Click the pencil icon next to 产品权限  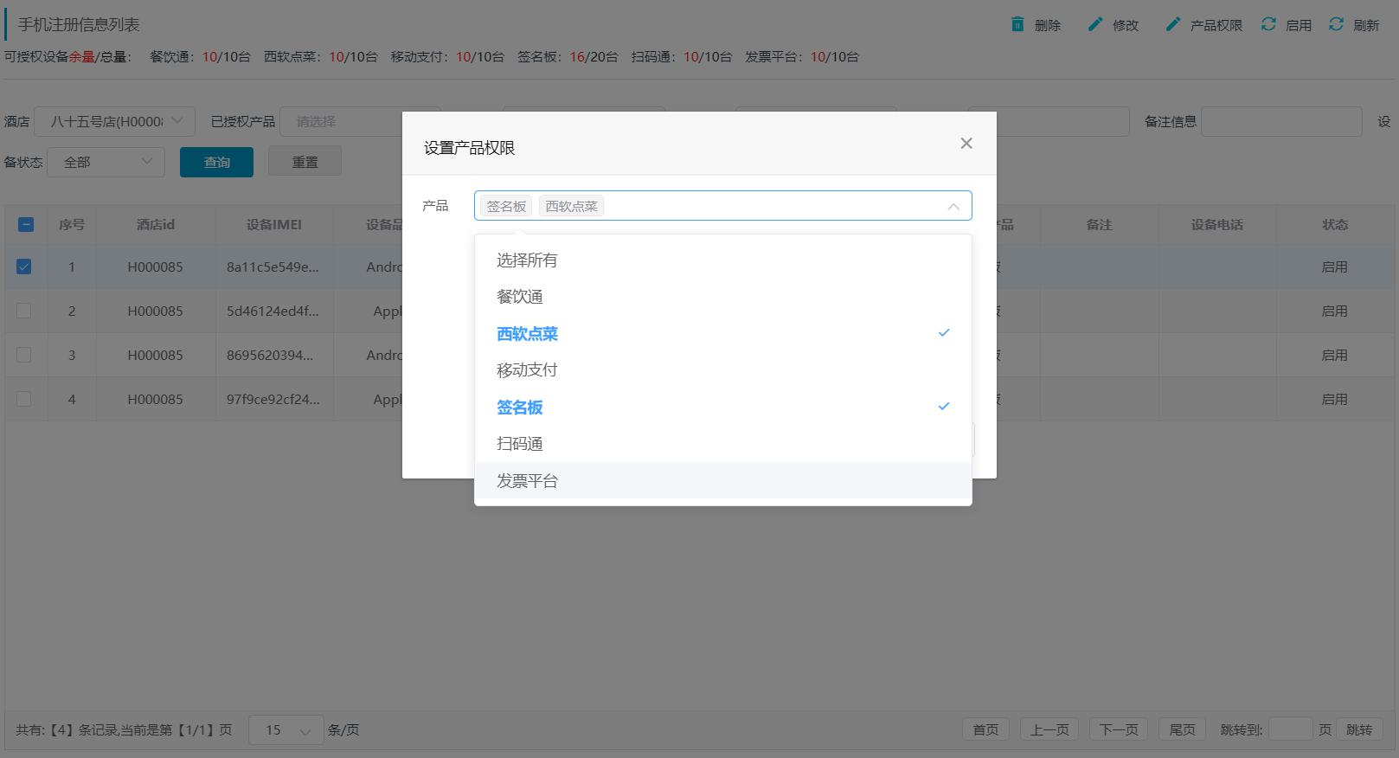tap(1172, 24)
